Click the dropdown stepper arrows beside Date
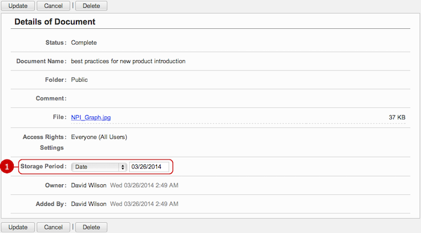Image resolution: width=421 pixels, height=233 pixels. (x=123, y=167)
